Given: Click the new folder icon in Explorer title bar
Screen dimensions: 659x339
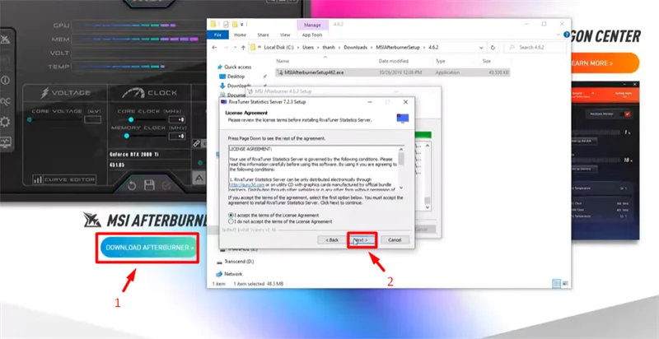Looking at the screenshot, I should [x=235, y=25].
